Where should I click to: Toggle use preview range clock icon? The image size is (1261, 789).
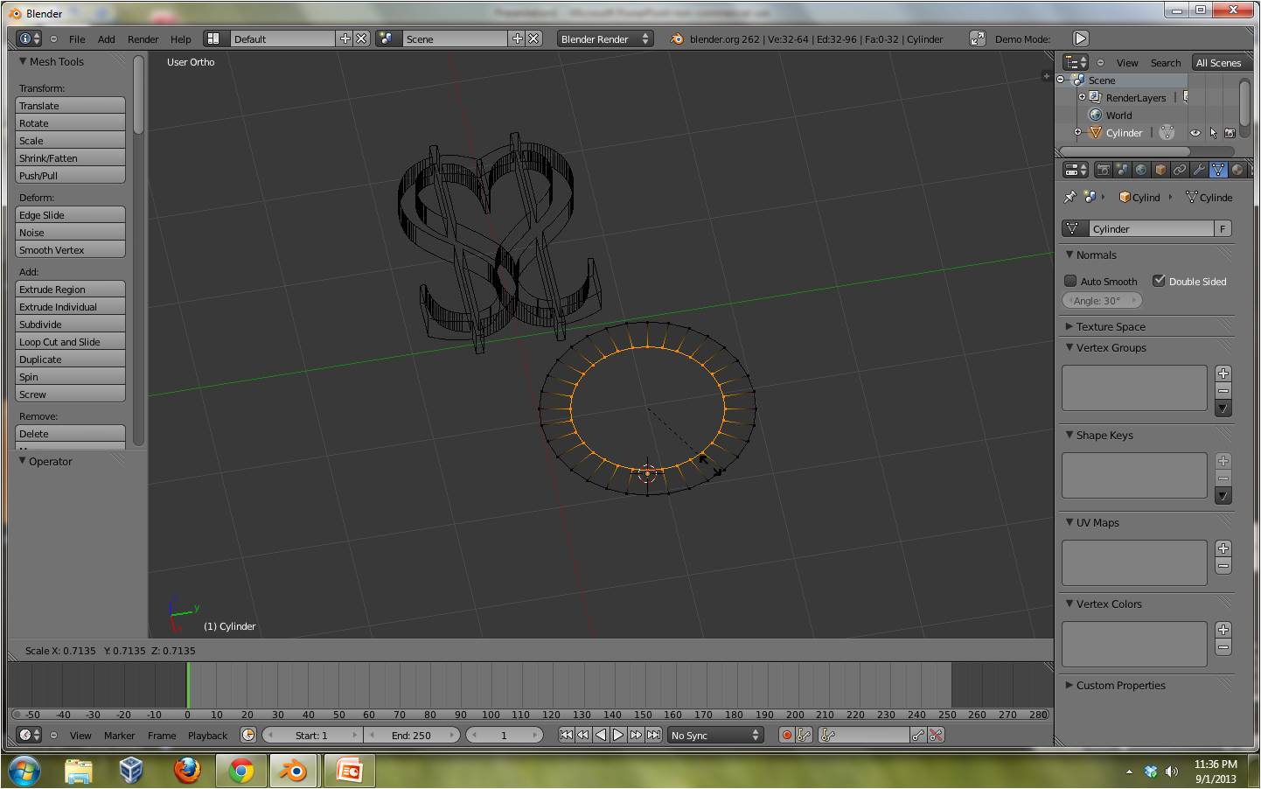(247, 735)
